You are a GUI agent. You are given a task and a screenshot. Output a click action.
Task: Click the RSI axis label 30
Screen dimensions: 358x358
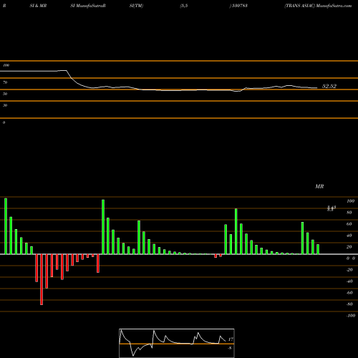pyautogui.click(x=5, y=105)
